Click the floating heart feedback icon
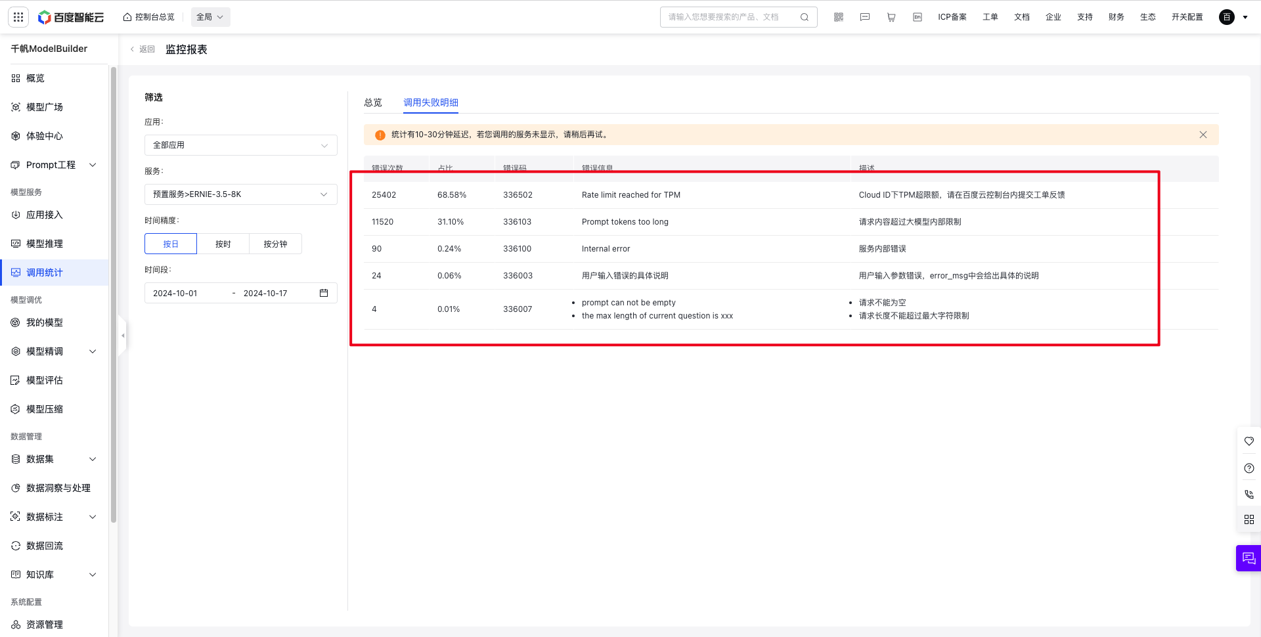 point(1249,441)
